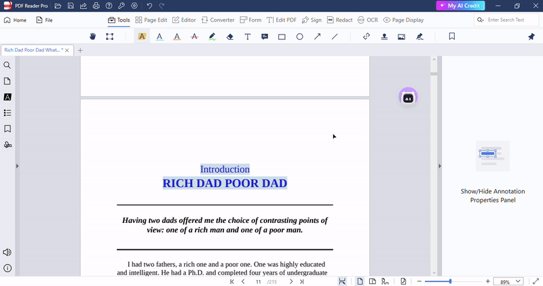Click My AI Credit button
This screenshot has height=286, width=543.
pyautogui.click(x=460, y=5)
